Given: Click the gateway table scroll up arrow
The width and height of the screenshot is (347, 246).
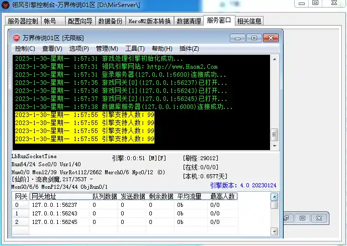Looking at the screenshot, I should point(275,197).
